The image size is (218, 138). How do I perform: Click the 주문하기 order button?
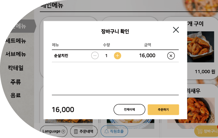click(x=163, y=109)
